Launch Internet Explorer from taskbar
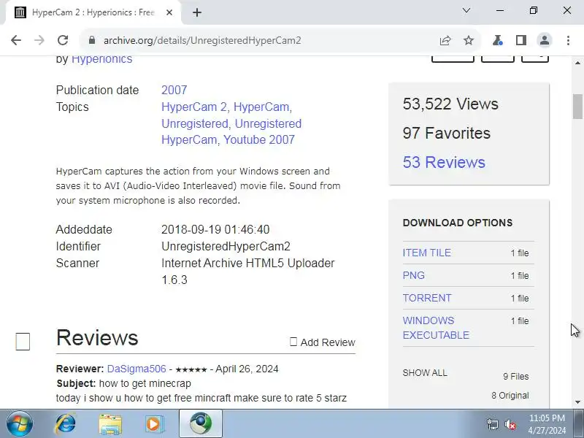This screenshot has width=584, height=438. [x=66, y=424]
